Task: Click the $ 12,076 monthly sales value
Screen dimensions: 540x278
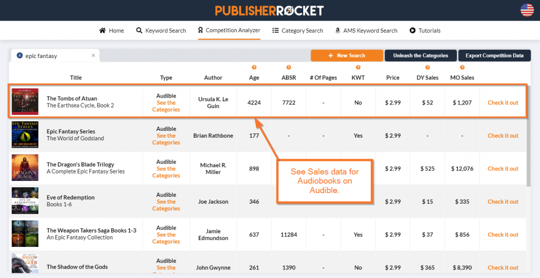Action: click(x=462, y=169)
